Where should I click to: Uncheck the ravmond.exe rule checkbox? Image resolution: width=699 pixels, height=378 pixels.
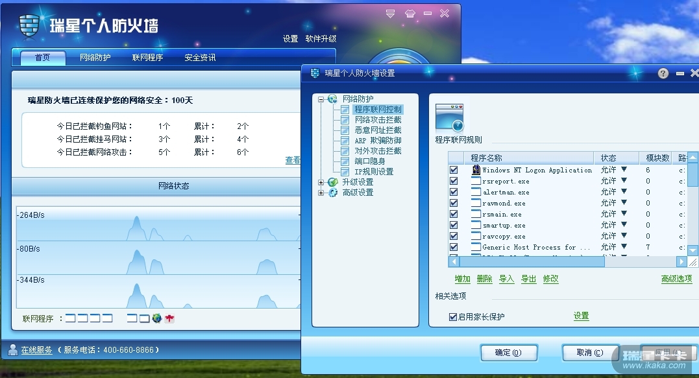pyautogui.click(x=454, y=203)
